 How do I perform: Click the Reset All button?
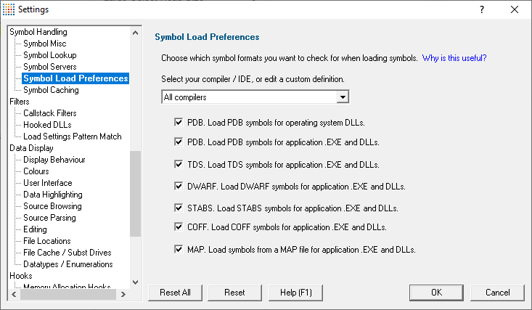click(x=175, y=293)
